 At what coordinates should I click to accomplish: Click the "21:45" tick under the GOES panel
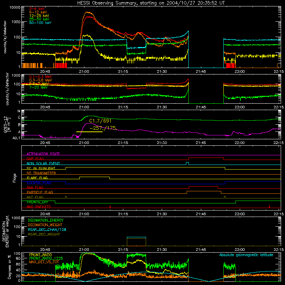click(201, 143)
